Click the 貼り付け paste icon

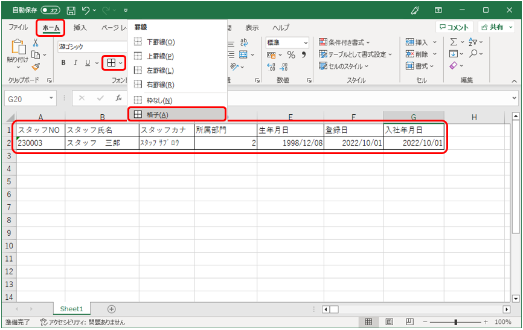(x=18, y=47)
